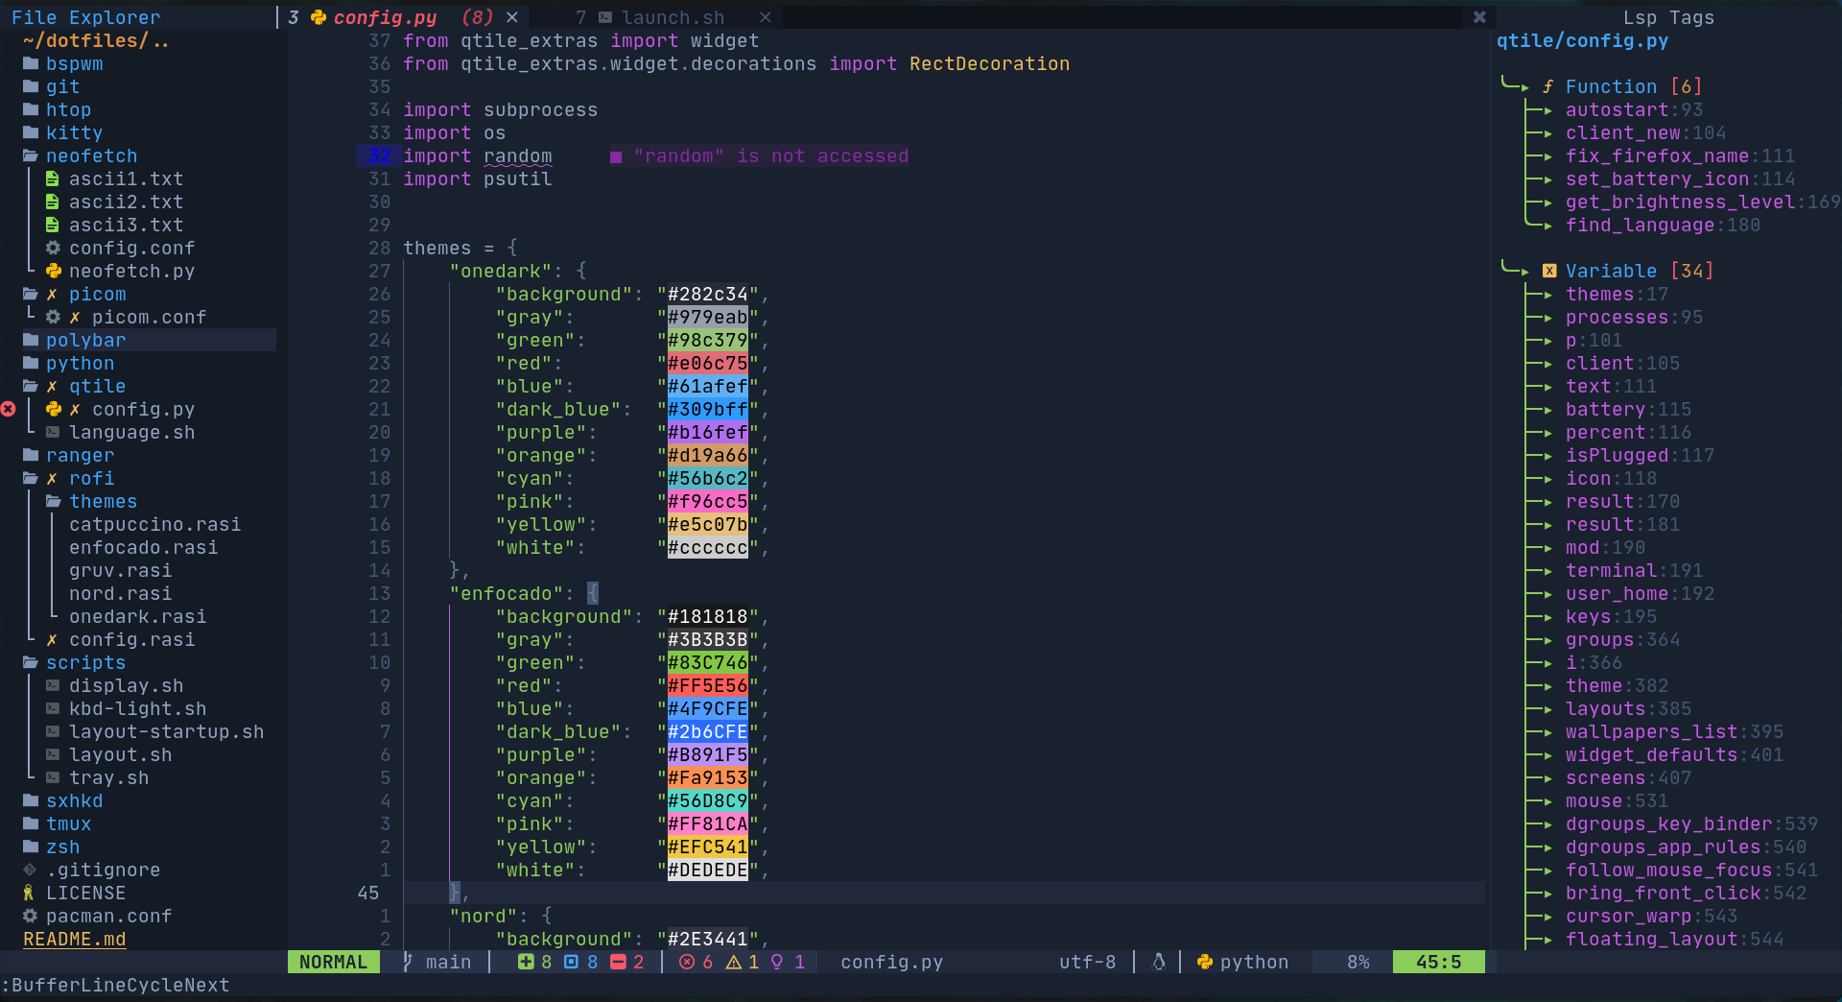Open layout-startup.sh script
1842x1002 pixels.
(166, 731)
